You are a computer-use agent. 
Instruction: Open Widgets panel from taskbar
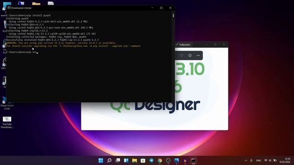click(126, 160)
